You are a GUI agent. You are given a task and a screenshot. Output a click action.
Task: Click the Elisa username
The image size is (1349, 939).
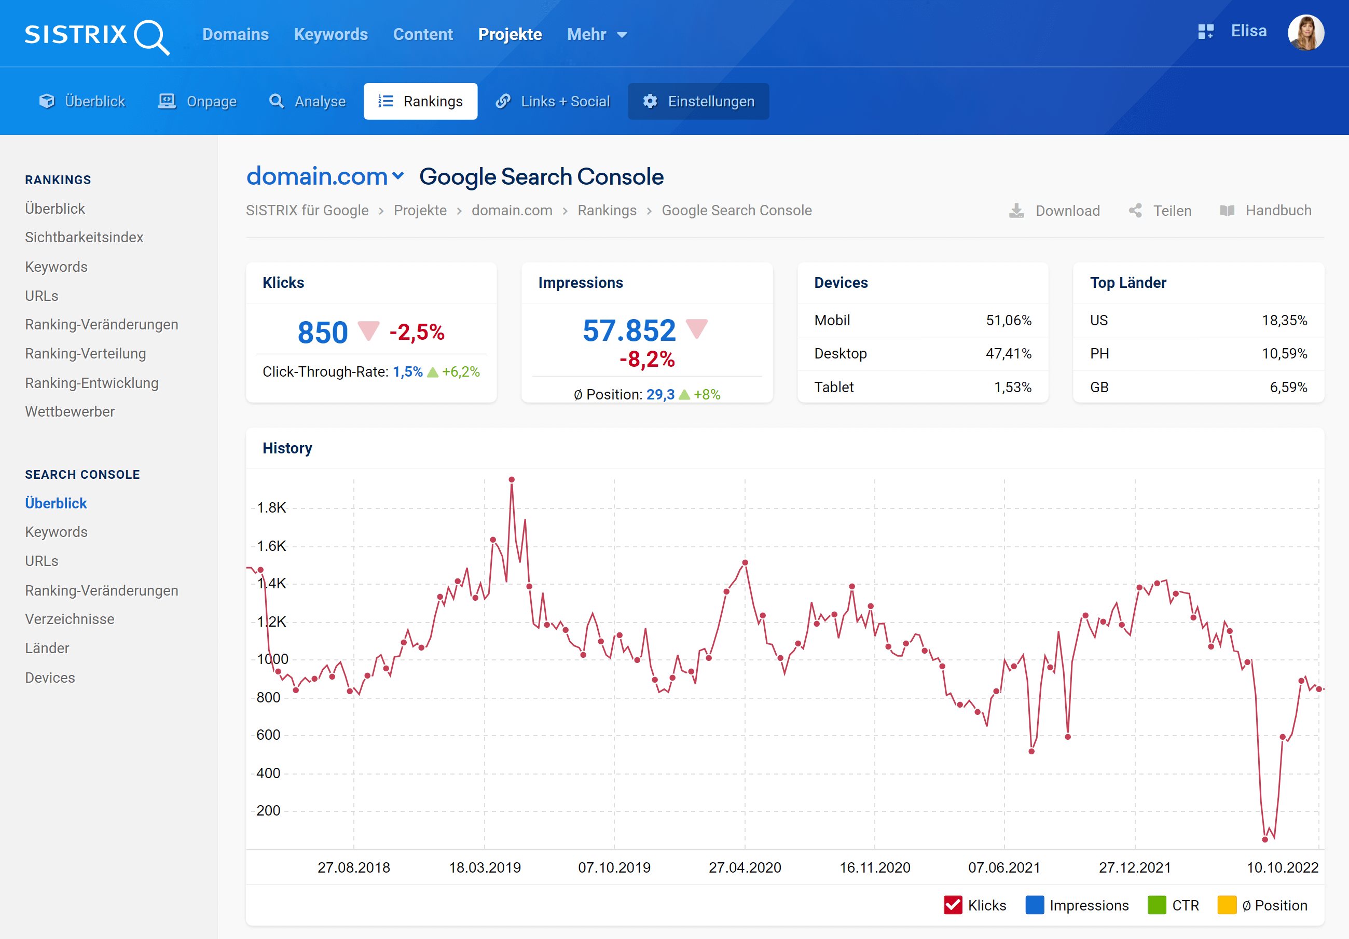pos(1248,31)
